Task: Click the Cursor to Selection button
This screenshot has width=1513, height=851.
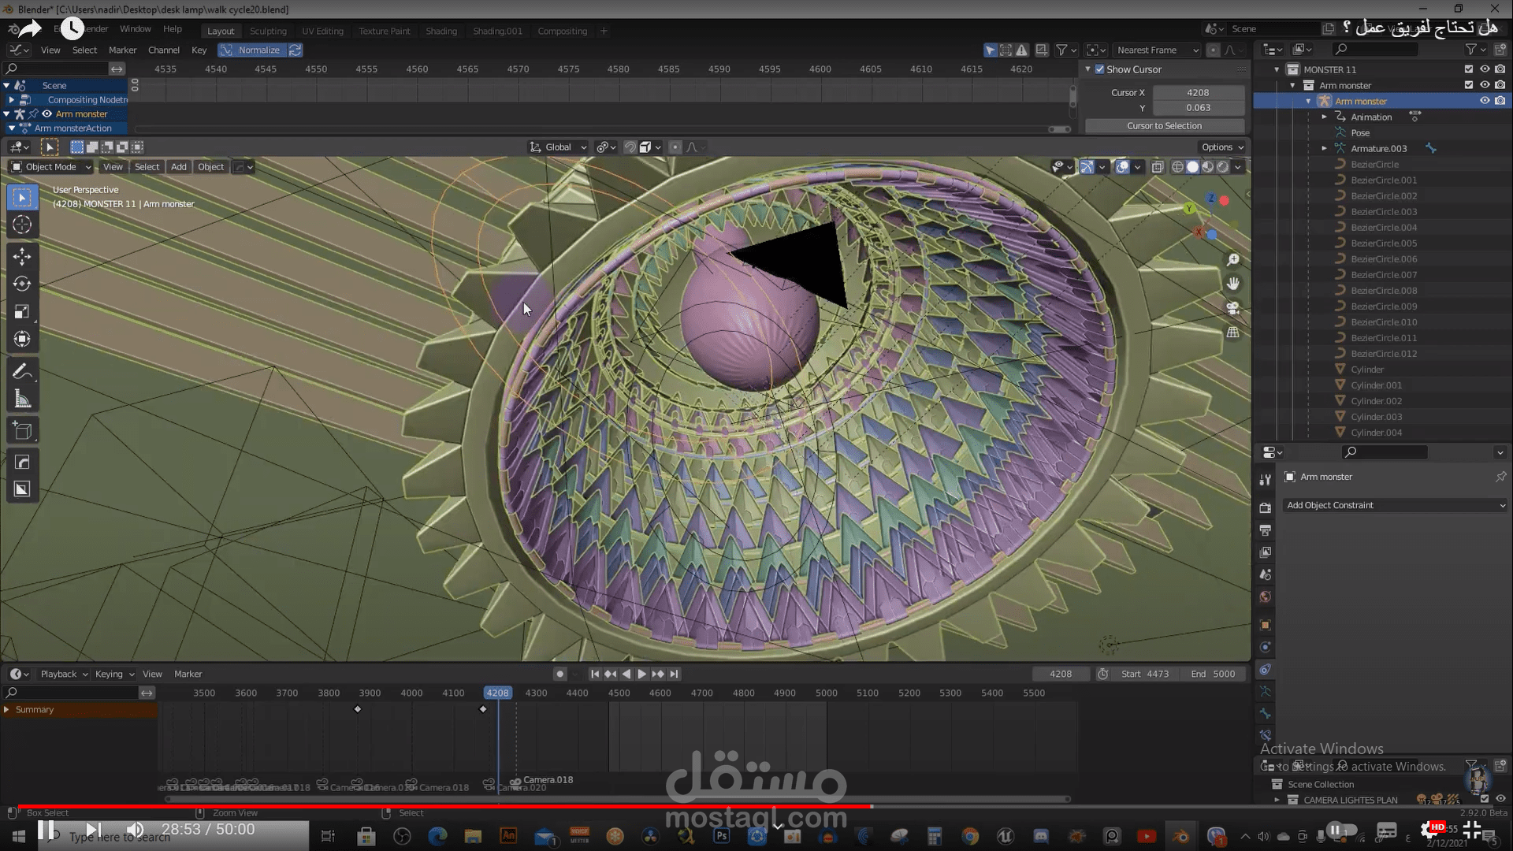Action: 1164,126
